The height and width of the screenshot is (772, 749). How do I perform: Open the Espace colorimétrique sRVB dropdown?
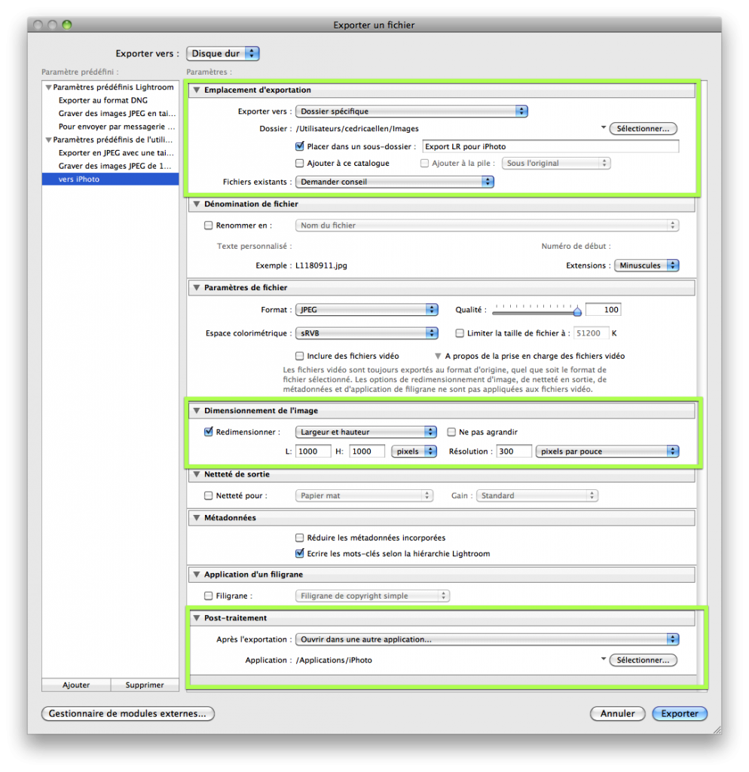(366, 333)
